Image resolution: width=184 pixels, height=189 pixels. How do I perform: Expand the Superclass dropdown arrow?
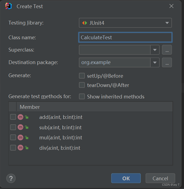click(x=155, y=50)
